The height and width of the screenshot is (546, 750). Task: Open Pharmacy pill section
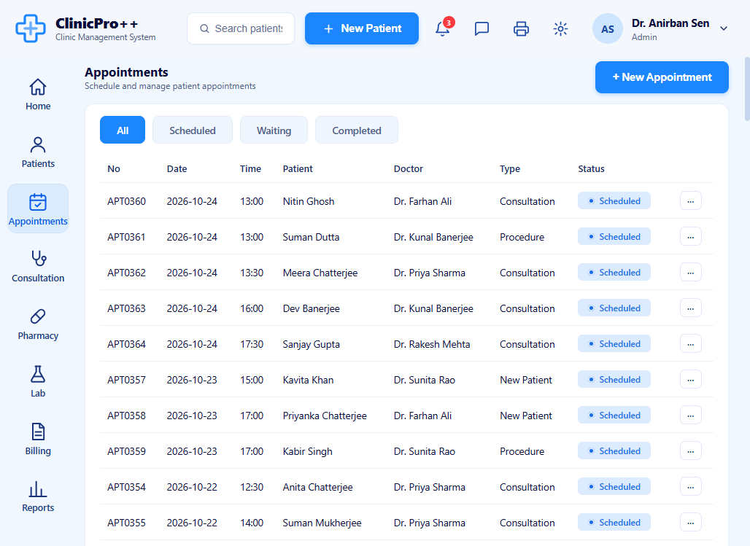point(38,324)
